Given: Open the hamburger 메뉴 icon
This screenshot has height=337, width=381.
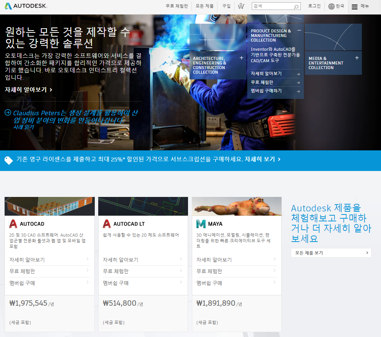Looking at the screenshot, I should 355,7.
